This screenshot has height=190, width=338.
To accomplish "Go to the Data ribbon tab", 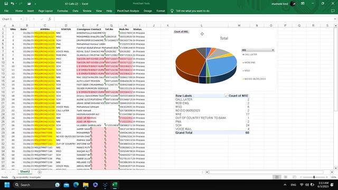I will coord(76,11).
